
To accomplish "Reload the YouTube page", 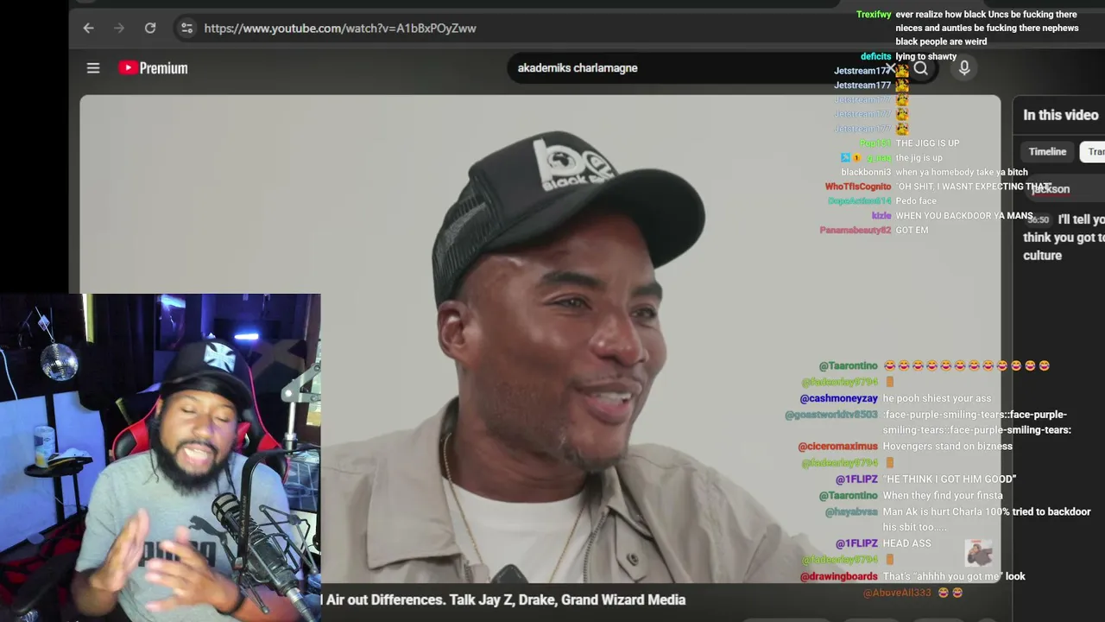I will point(150,28).
